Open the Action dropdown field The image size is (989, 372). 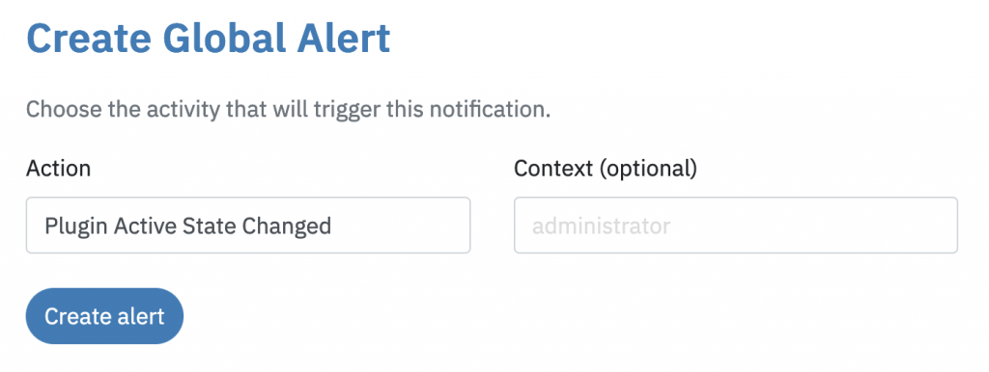click(x=248, y=226)
